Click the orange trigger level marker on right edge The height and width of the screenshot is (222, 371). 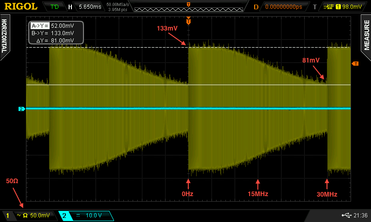pyautogui.click(x=355, y=63)
